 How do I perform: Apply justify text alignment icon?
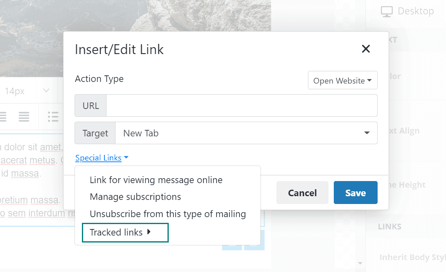click(x=24, y=116)
